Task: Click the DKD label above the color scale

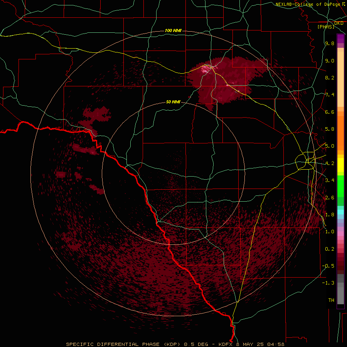Action: (x=339, y=23)
